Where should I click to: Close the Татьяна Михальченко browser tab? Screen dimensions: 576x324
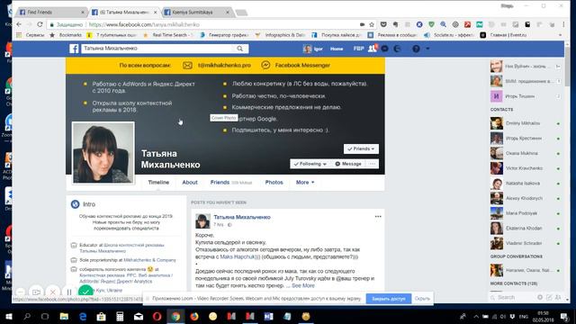pyautogui.click(x=155, y=12)
